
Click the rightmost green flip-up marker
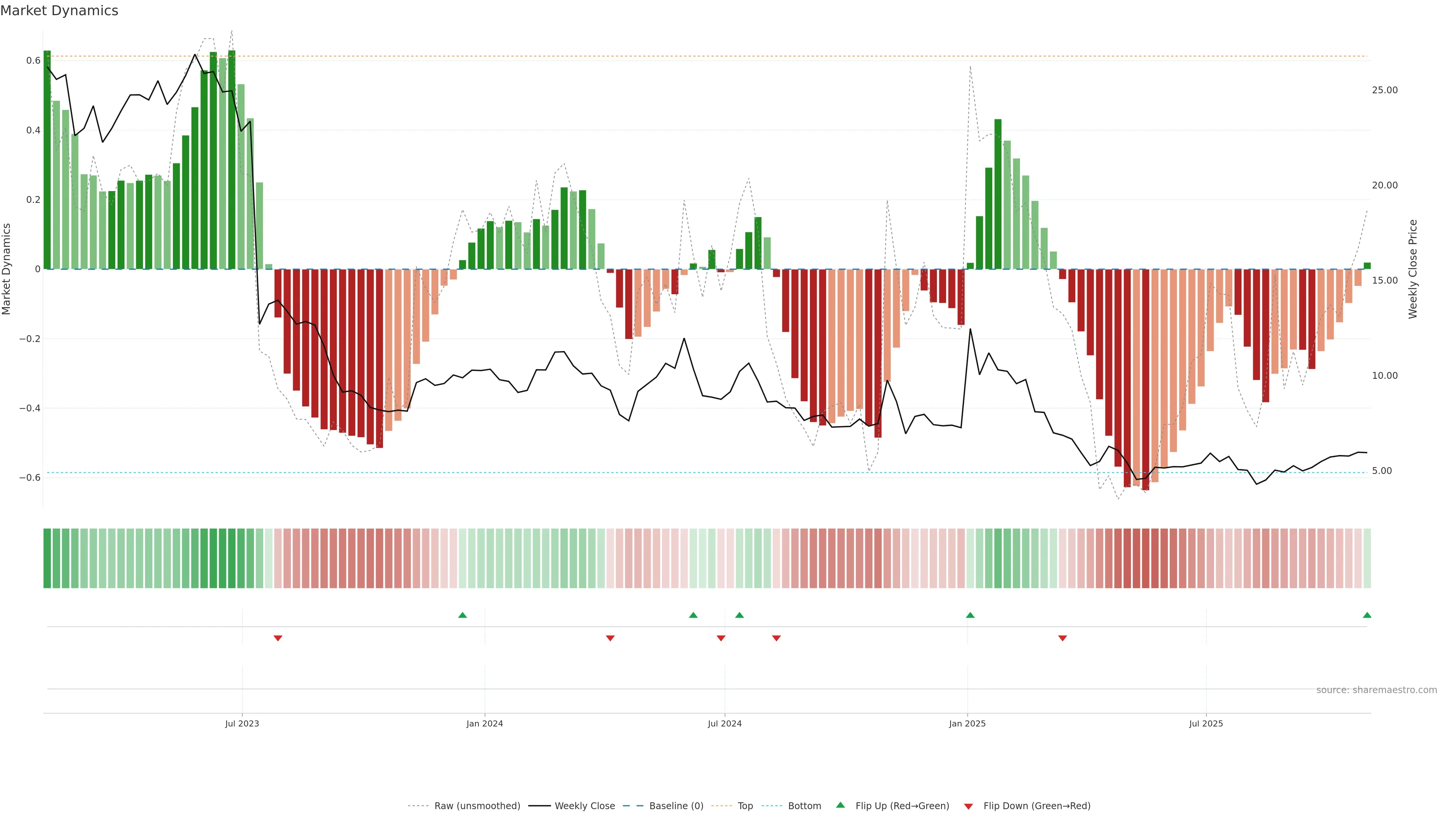pyautogui.click(x=1367, y=615)
